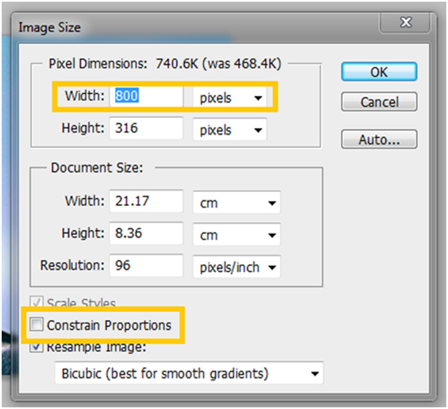Open the Bicubic resampling method dropdown
The height and width of the screenshot is (409, 448).
click(x=188, y=373)
